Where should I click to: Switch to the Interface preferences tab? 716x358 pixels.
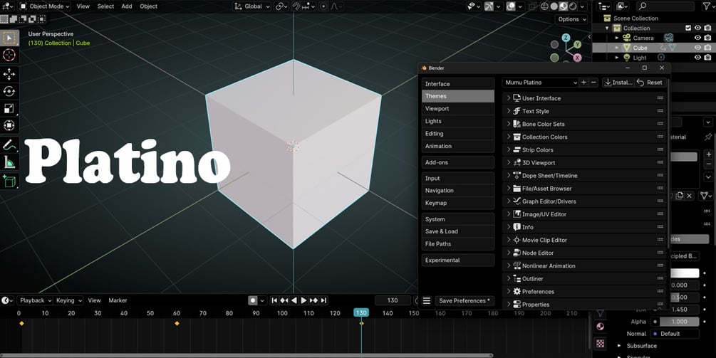pyautogui.click(x=458, y=84)
